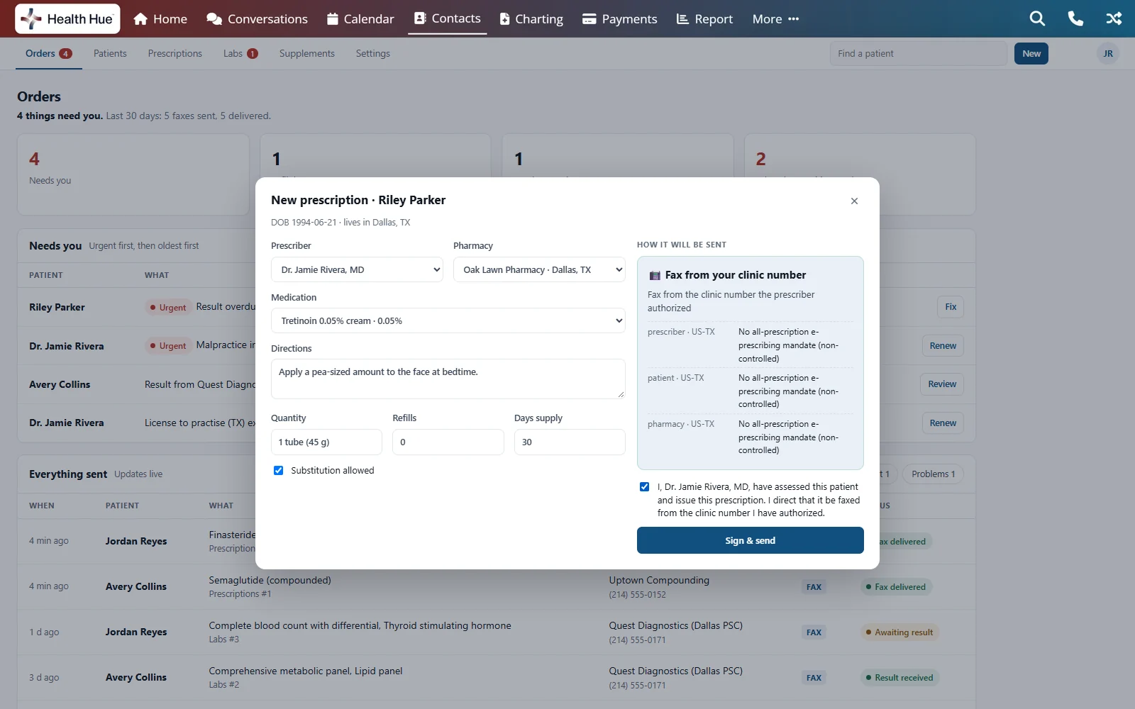Close the New prescription dialog
Screen dimensions: 1135x709
coord(854,201)
